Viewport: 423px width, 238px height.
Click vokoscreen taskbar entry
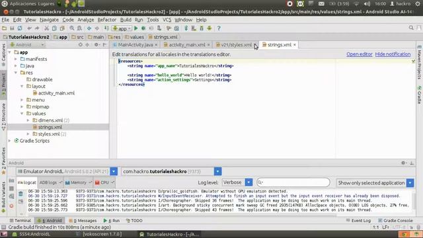tap(102, 234)
